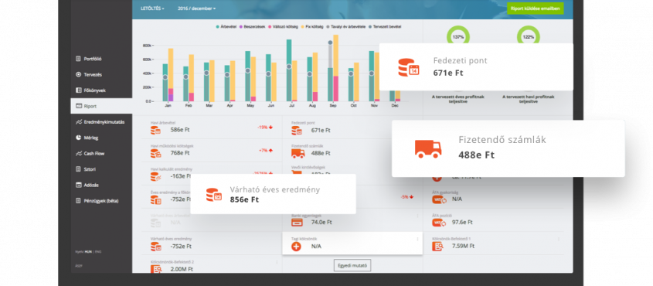Open the Kölcsönök-Befektető 2 options dots
The width and height of the screenshot is (653, 286).
[277, 262]
